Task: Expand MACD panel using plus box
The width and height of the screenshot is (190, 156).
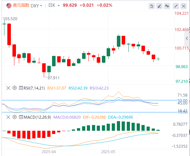Action: pyautogui.click(x=21, y=117)
